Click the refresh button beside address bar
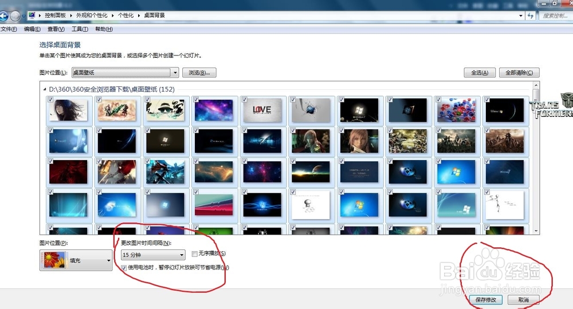This screenshot has width=573, height=309. pyautogui.click(x=531, y=15)
